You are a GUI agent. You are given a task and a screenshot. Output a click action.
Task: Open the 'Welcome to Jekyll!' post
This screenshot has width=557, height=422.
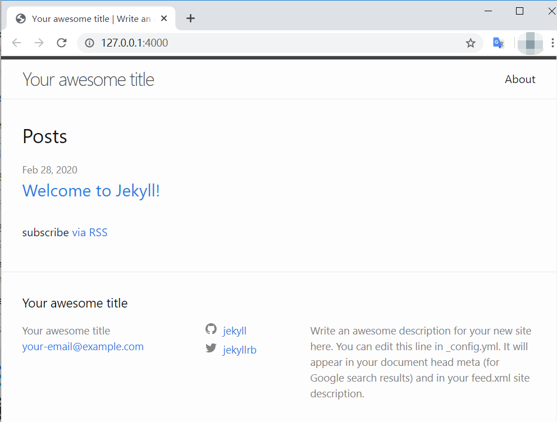91,191
